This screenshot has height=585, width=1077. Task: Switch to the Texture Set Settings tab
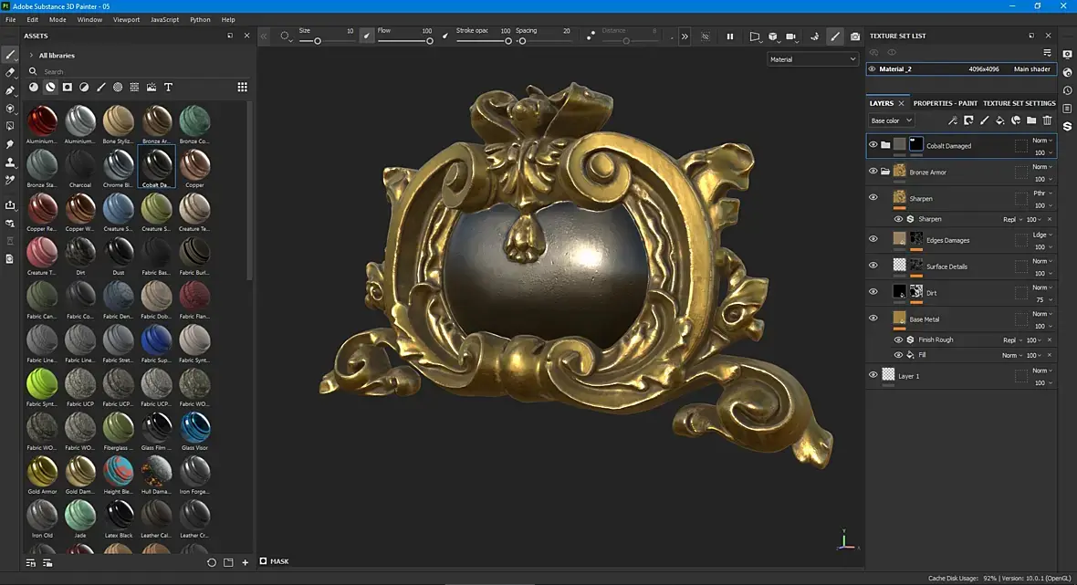coord(1019,103)
